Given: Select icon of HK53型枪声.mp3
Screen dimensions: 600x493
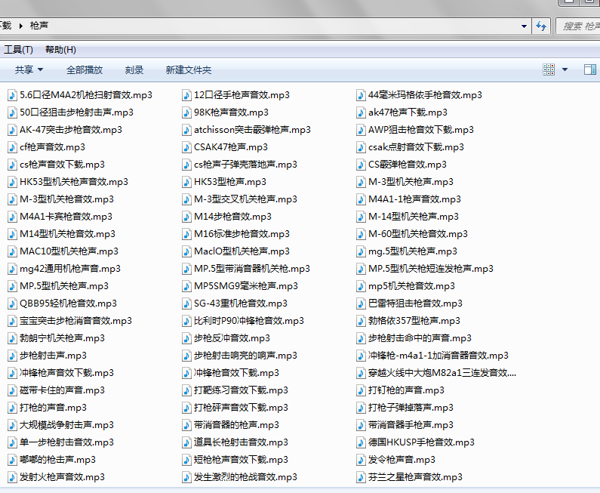Looking at the screenshot, I should (x=186, y=182).
